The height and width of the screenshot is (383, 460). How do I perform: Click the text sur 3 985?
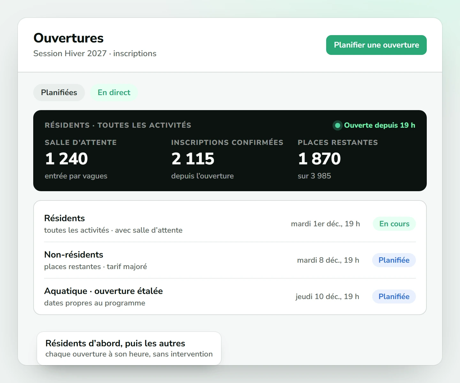click(x=314, y=176)
